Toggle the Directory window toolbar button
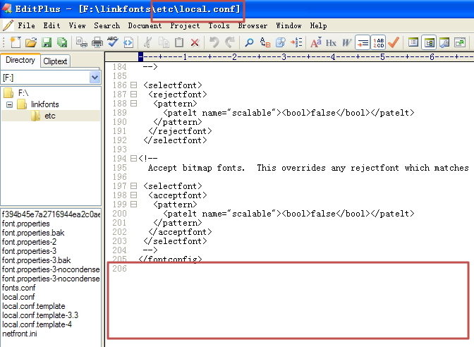 click(x=429, y=42)
